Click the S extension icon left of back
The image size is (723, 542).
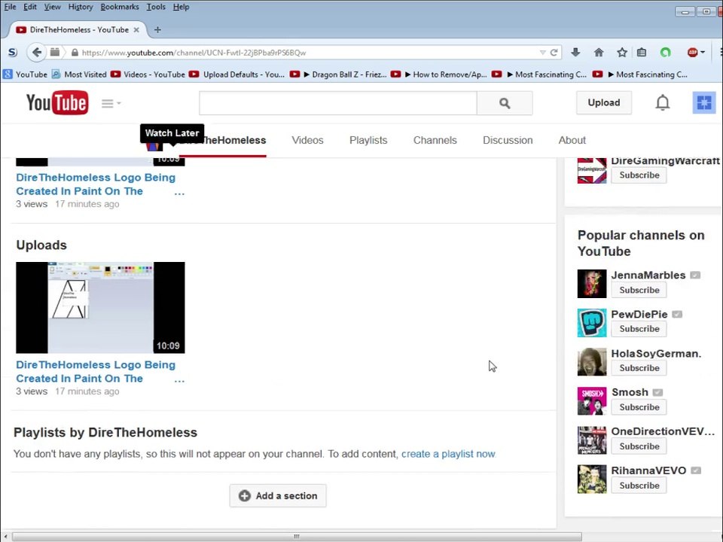pyautogui.click(x=13, y=53)
